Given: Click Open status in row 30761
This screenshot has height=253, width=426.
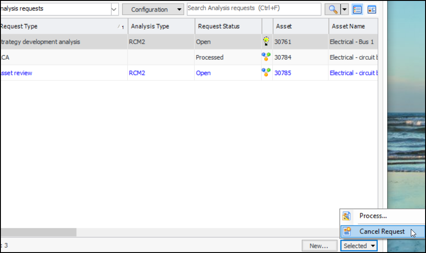Looking at the screenshot, I should pyautogui.click(x=203, y=42).
